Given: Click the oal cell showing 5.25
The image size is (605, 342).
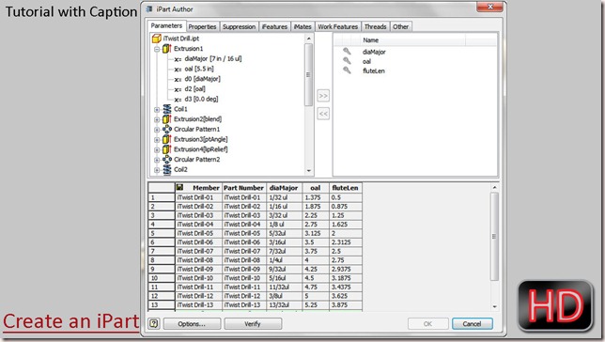Looking at the screenshot, I should pos(316,304).
